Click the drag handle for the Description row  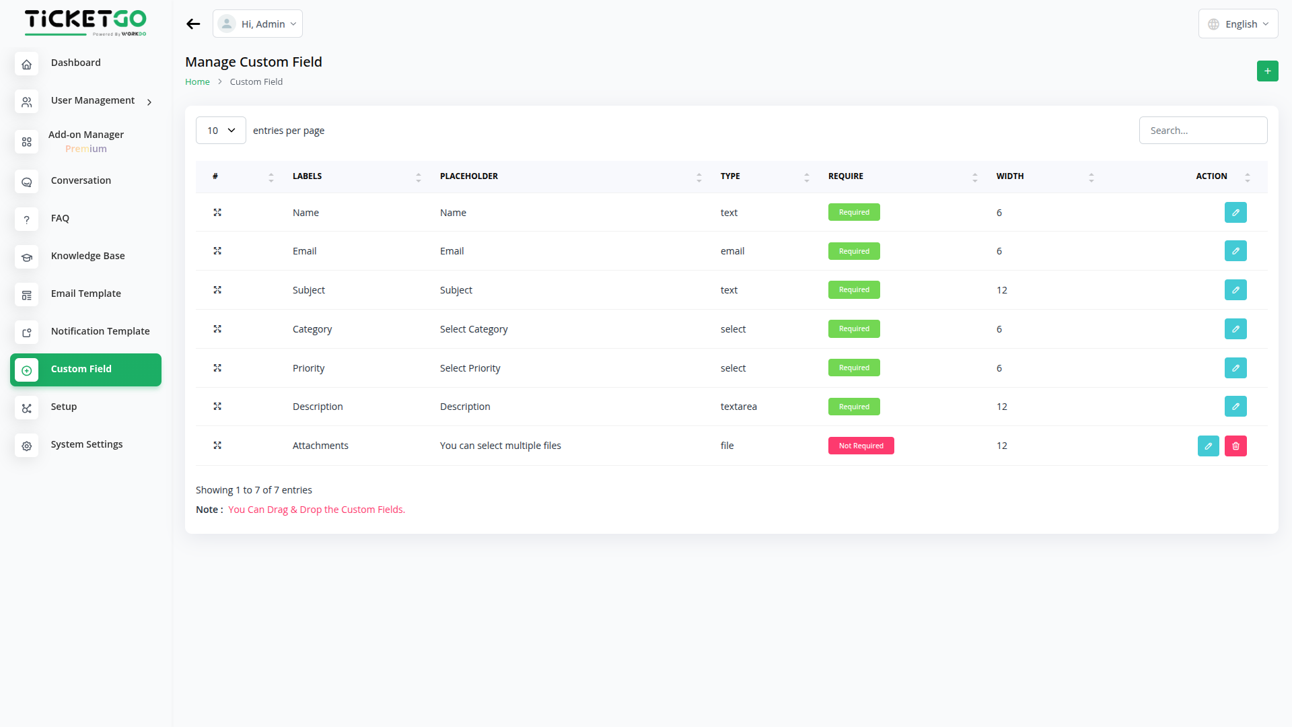[217, 407]
